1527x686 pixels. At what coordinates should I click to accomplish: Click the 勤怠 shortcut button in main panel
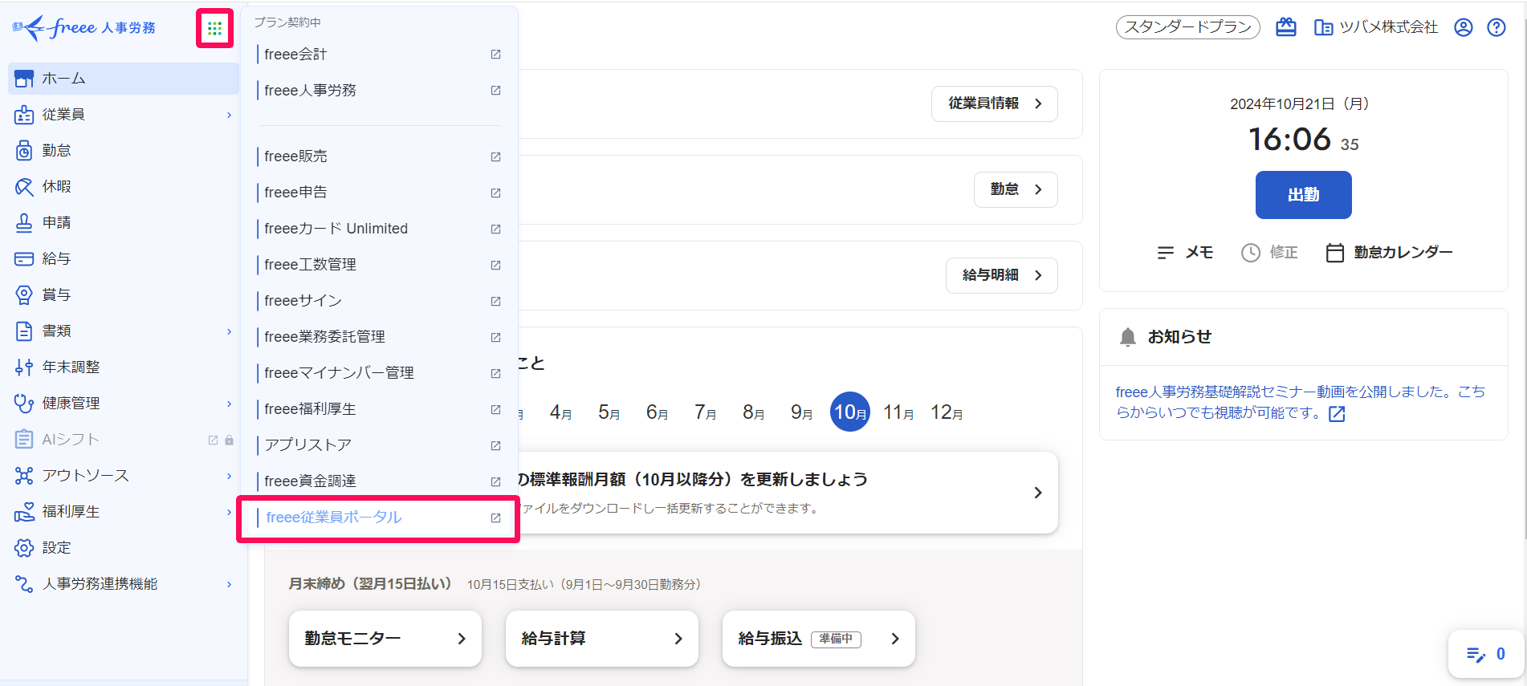click(x=1016, y=189)
